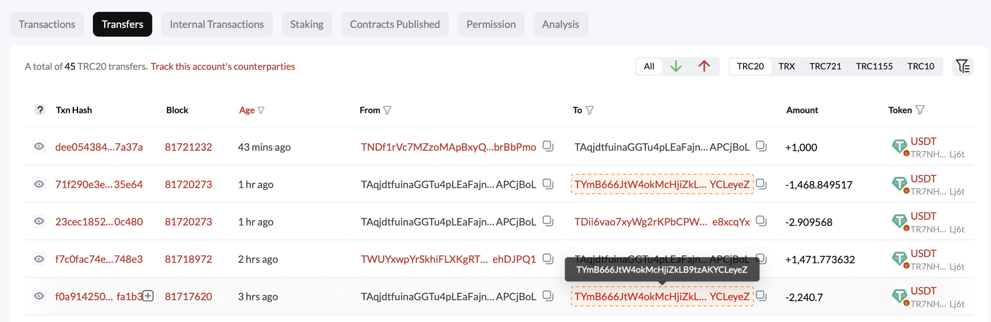This screenshot has height=322, width=991.
Task: Open transaction hash 71f290e3e...35e64
Action: click(99, 184)
